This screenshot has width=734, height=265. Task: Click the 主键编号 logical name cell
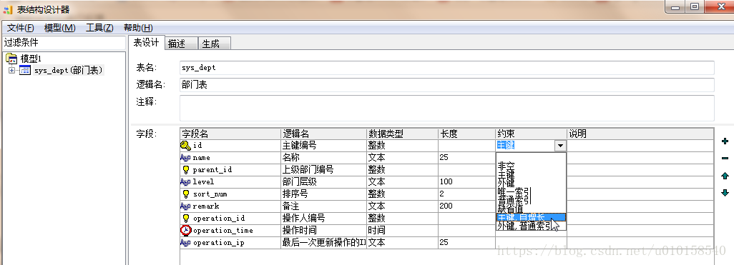coord(323,145)
